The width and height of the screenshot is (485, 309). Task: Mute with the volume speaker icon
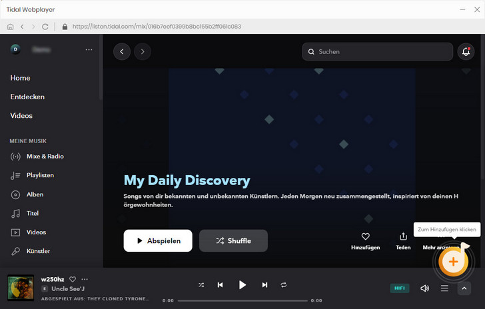point(424,288)
